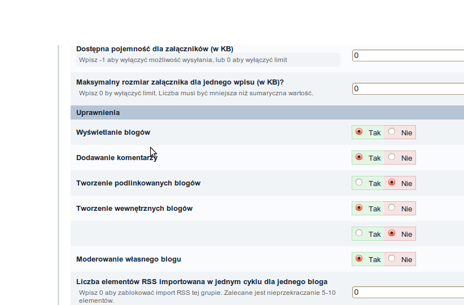Set Tworzenie wewnętrznych blogów to Nie
Image resolution: width=464 pixels, height=305 pixels.
pyautogui.click(x=392, y=208)
